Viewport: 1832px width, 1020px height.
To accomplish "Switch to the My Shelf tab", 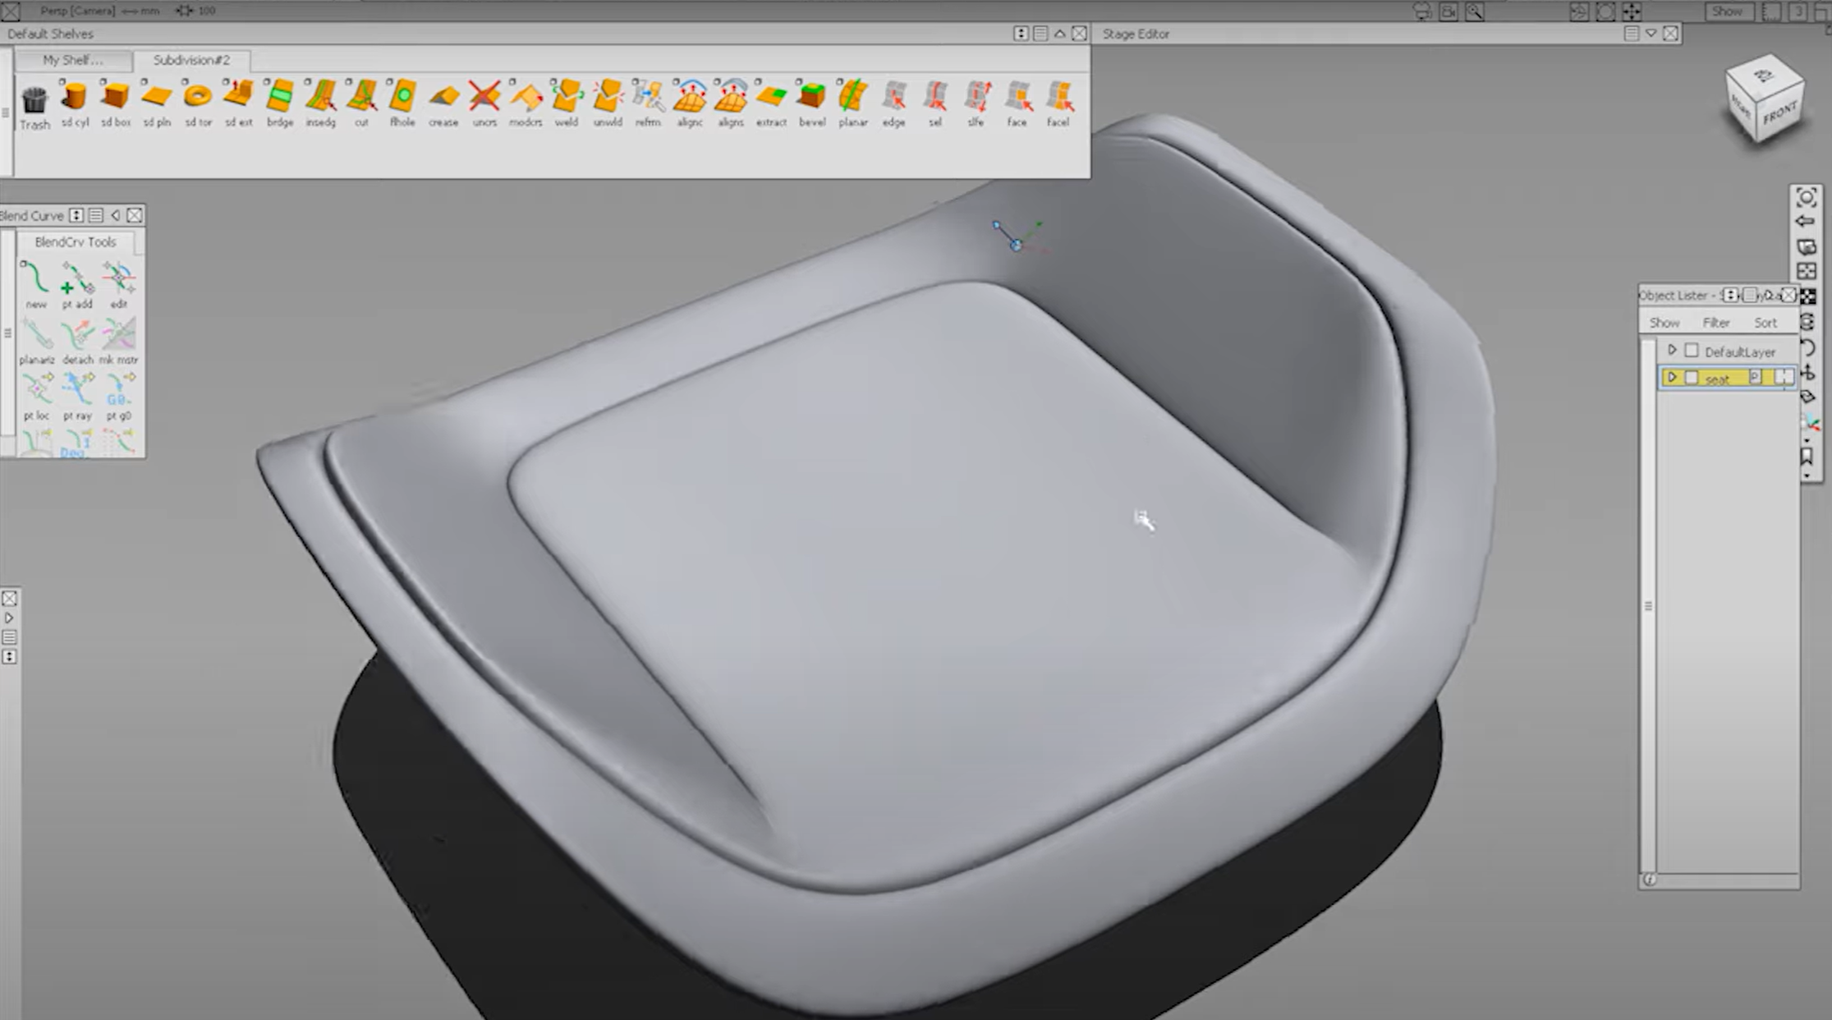I will pyautogui.click(x=73, y=61).
